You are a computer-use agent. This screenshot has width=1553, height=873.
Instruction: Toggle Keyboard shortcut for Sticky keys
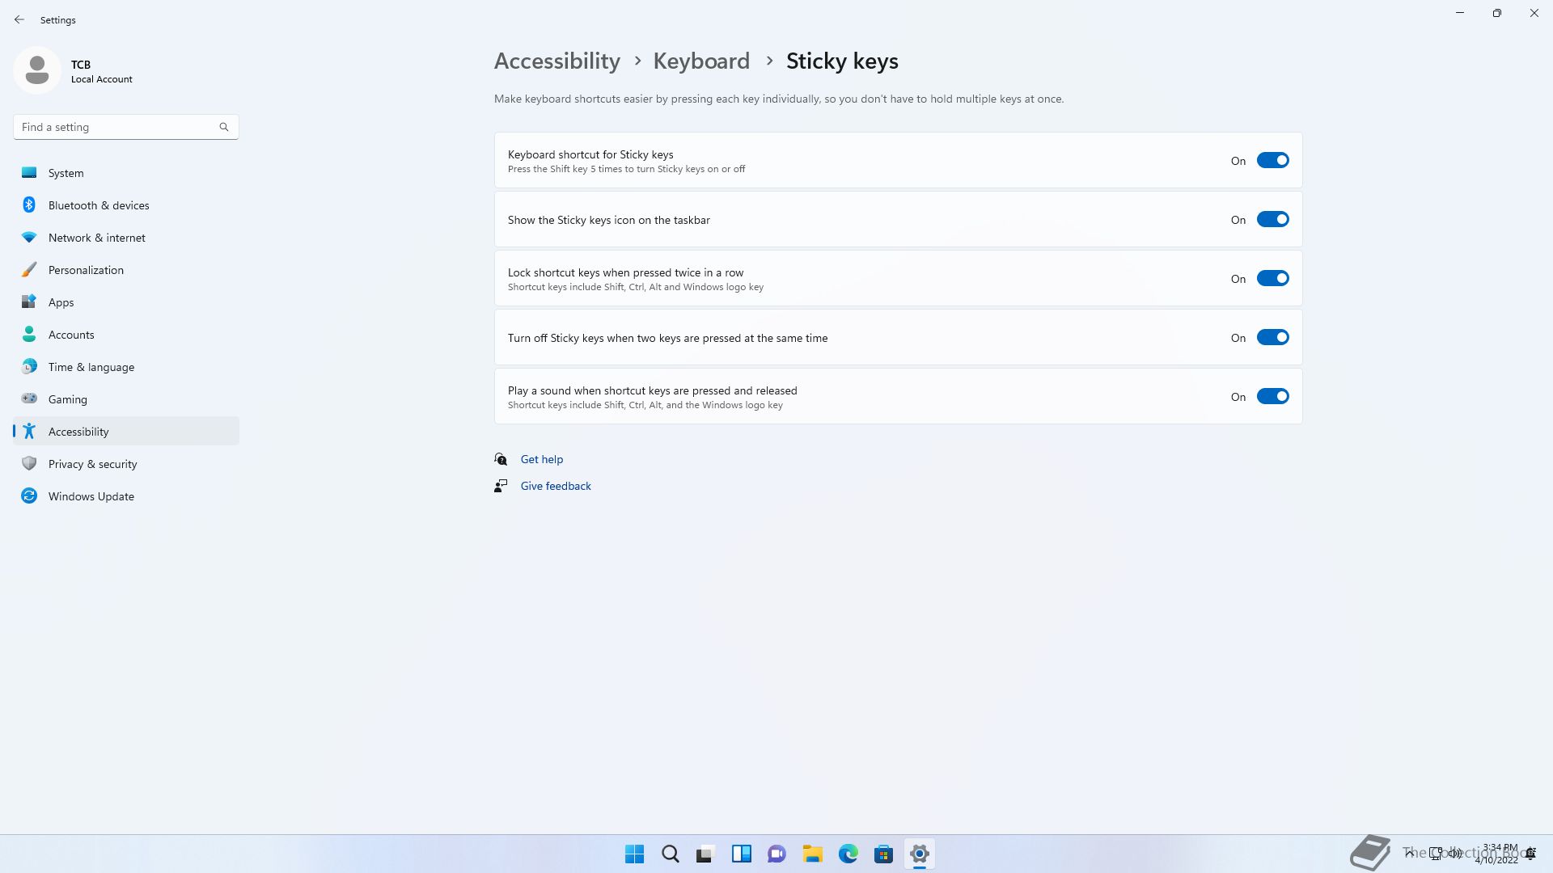click(1272, 160)
